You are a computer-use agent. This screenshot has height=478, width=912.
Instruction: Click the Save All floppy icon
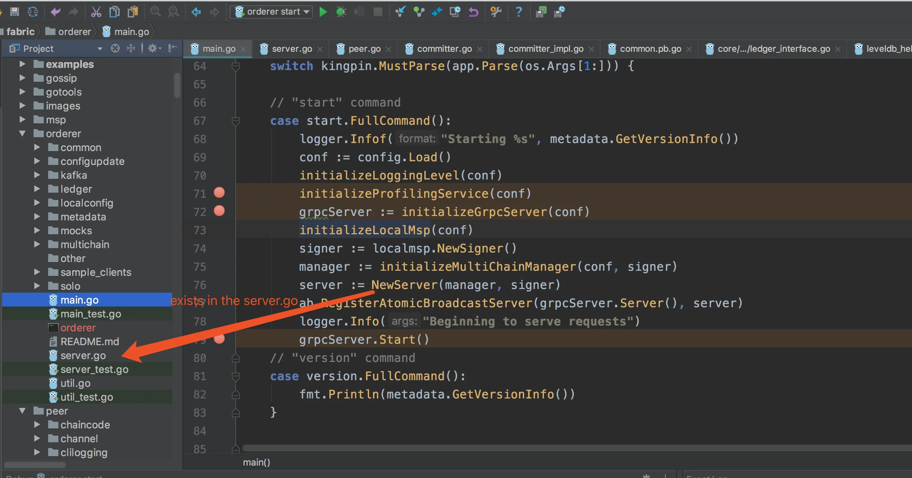(15, 12)
